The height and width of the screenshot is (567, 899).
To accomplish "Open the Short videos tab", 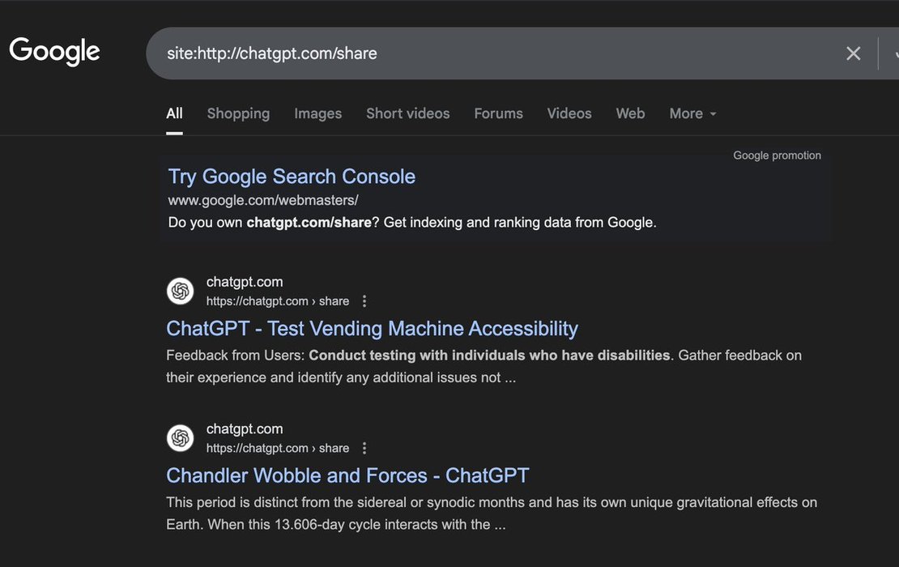I will [407, 113].
